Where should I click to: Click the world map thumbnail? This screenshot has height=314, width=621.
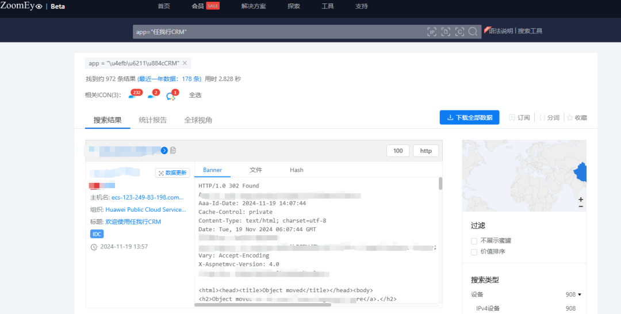click(524, 175)
